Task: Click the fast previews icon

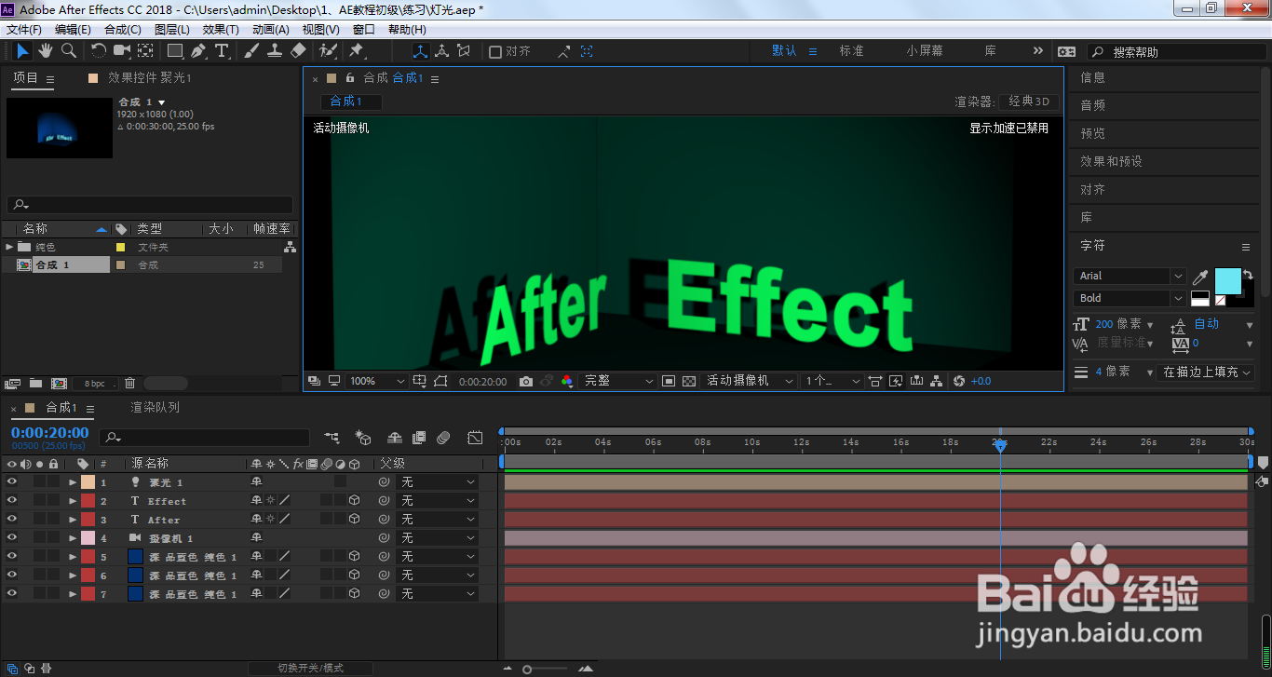Action: tap(897, 381)
